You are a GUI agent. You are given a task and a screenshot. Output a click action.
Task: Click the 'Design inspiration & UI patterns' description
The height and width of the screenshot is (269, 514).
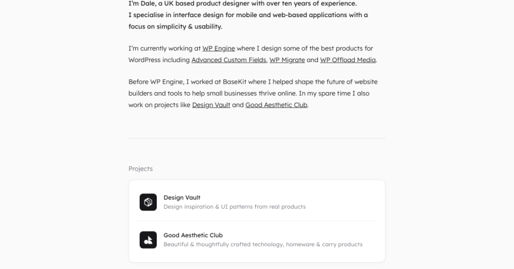point(235,207)
